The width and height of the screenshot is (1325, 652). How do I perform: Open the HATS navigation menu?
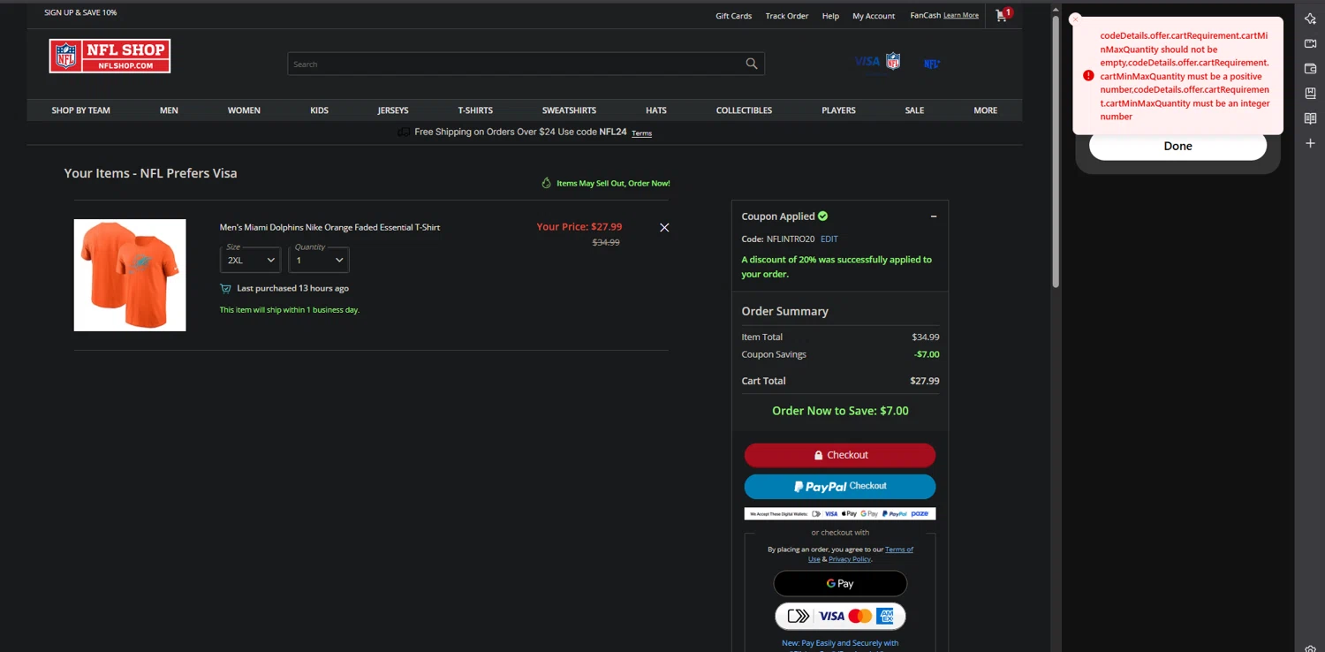pyautogui.click(x=656, y=110)
